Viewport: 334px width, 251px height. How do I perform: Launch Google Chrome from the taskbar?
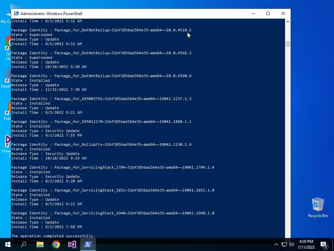click(x=56, y=244)
